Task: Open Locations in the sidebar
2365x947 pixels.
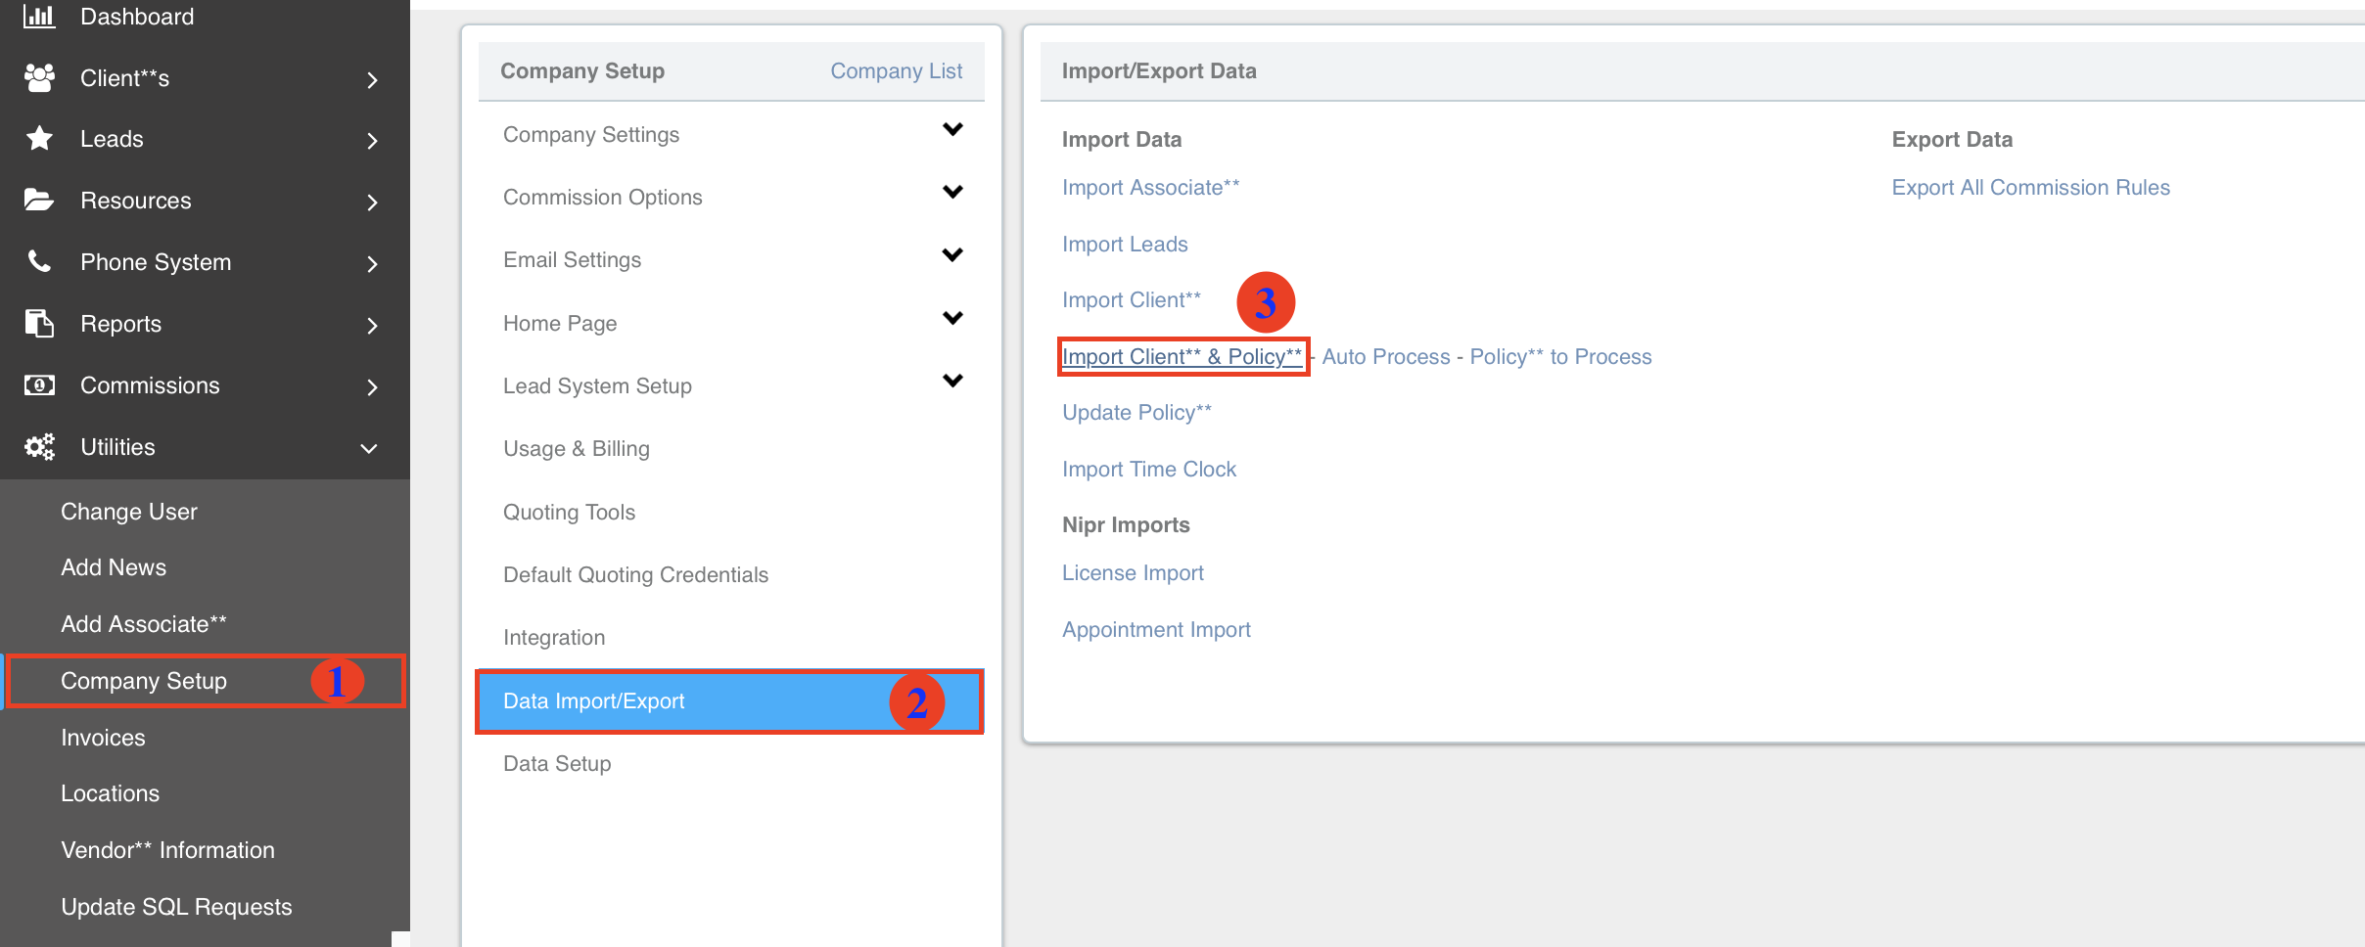Action: point(110,793)
